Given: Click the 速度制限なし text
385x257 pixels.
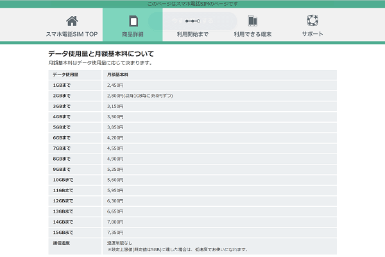Looking at the screenshot, I should pos(119,243).
